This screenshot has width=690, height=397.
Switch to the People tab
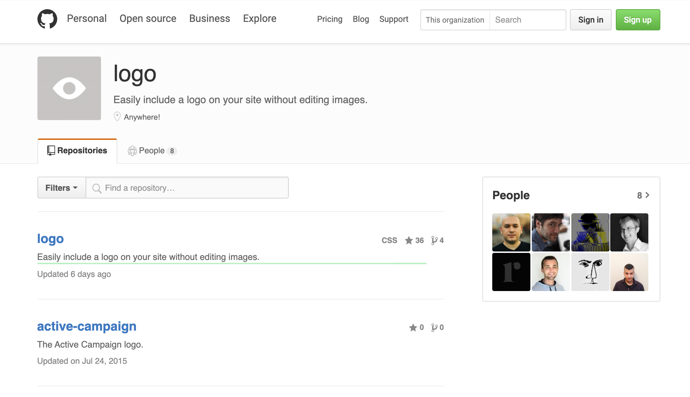tap(152, 151)
